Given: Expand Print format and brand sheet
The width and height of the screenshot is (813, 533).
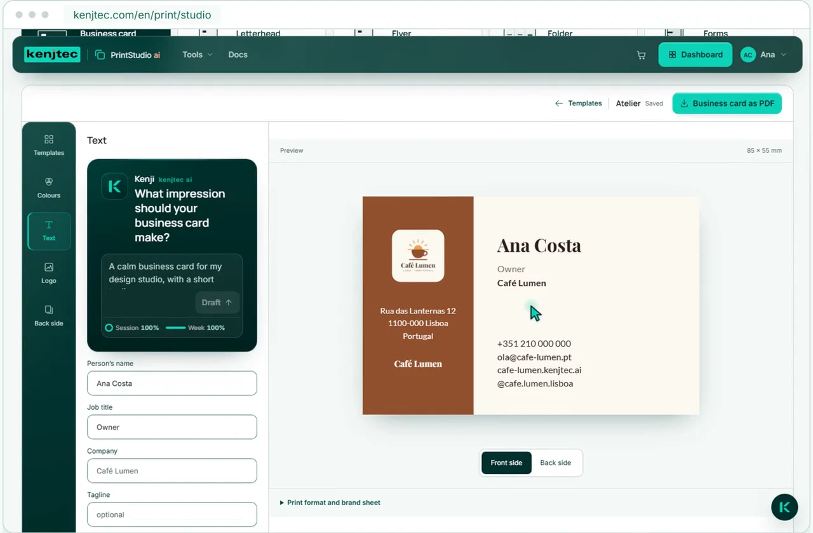Looking at the screenshot, I should (330, 503).
